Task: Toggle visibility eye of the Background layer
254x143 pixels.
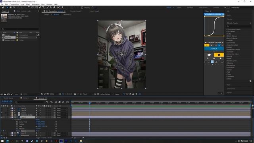Action: (x=2, y=135)
